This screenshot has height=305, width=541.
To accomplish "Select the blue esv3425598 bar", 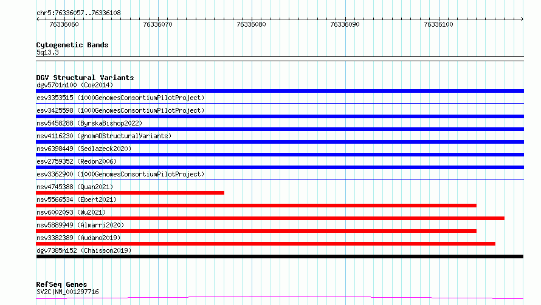I will point(280,116).
